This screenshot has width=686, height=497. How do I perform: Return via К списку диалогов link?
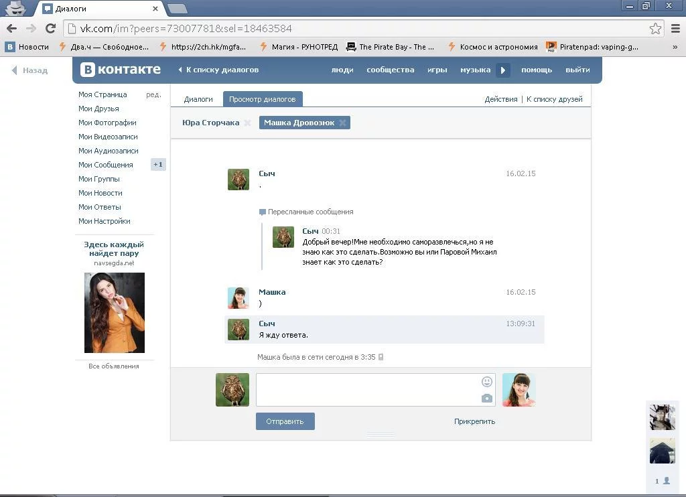point(218,70)
